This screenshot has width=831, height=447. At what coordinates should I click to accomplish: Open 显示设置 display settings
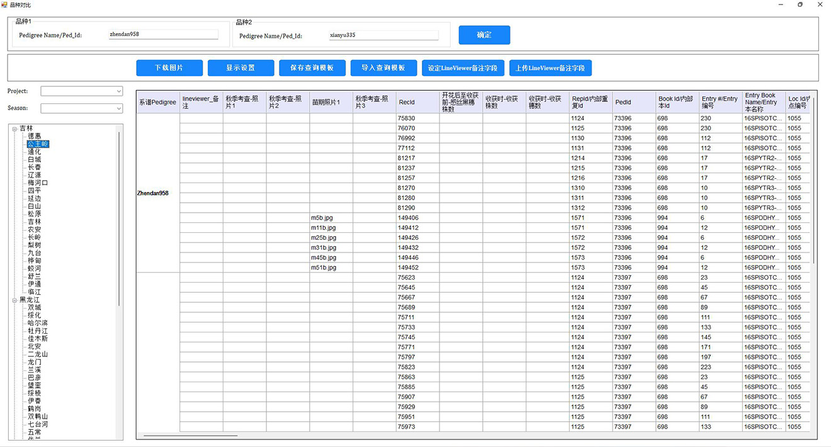click(x=240, y=68)
